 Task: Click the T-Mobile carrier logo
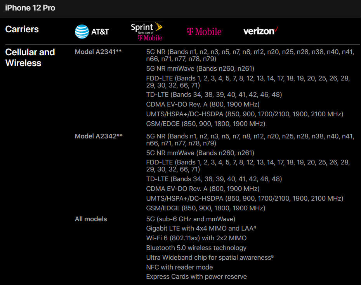[205, 31]
